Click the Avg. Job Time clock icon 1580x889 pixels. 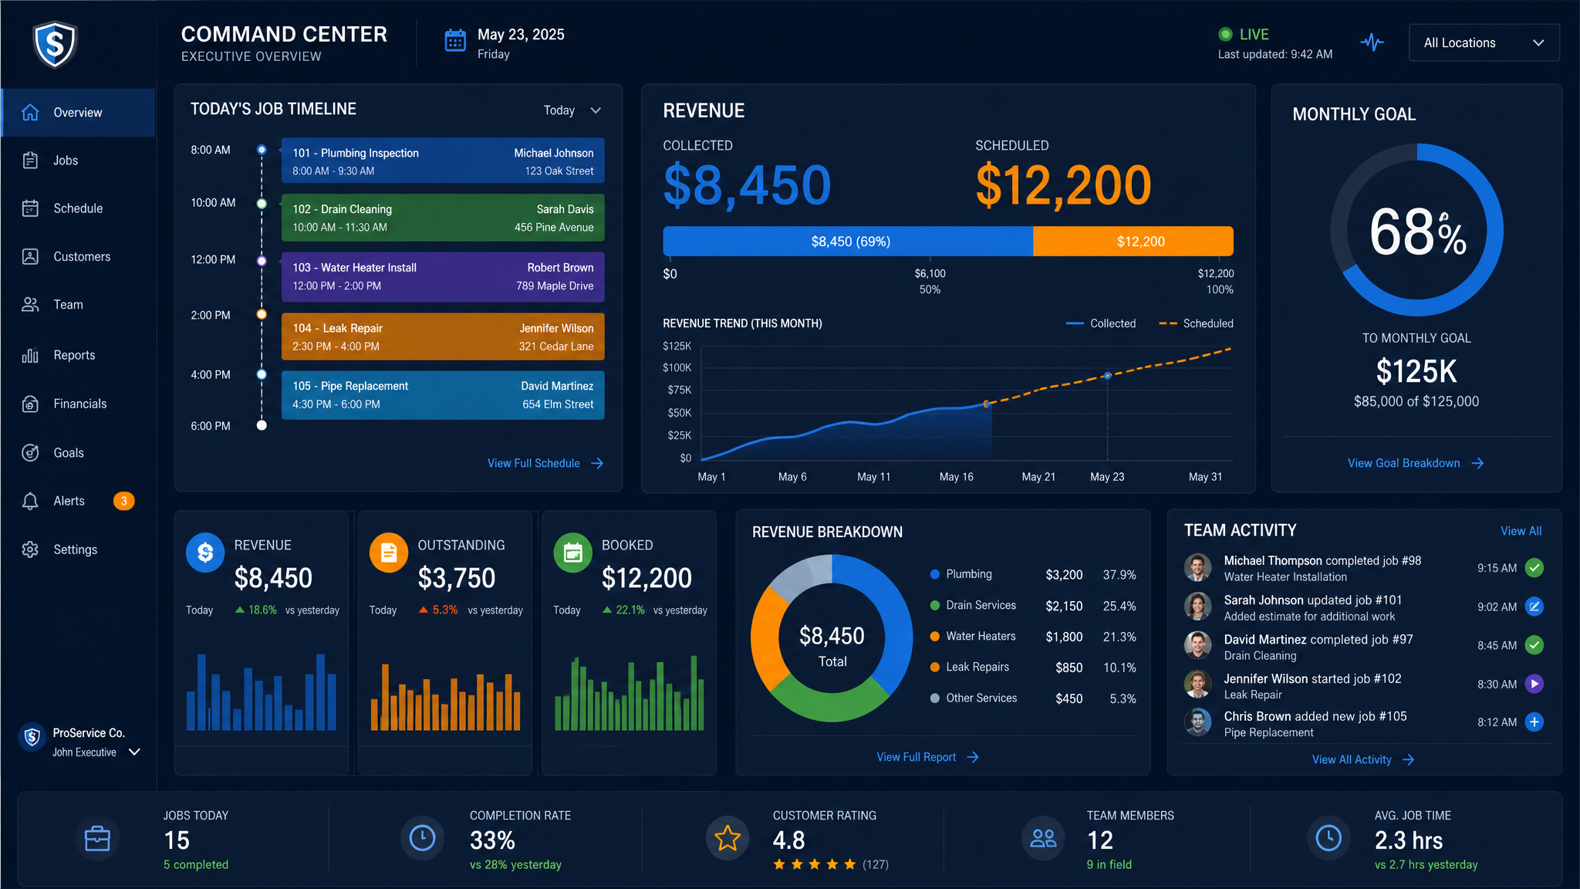pos(1328,839)
